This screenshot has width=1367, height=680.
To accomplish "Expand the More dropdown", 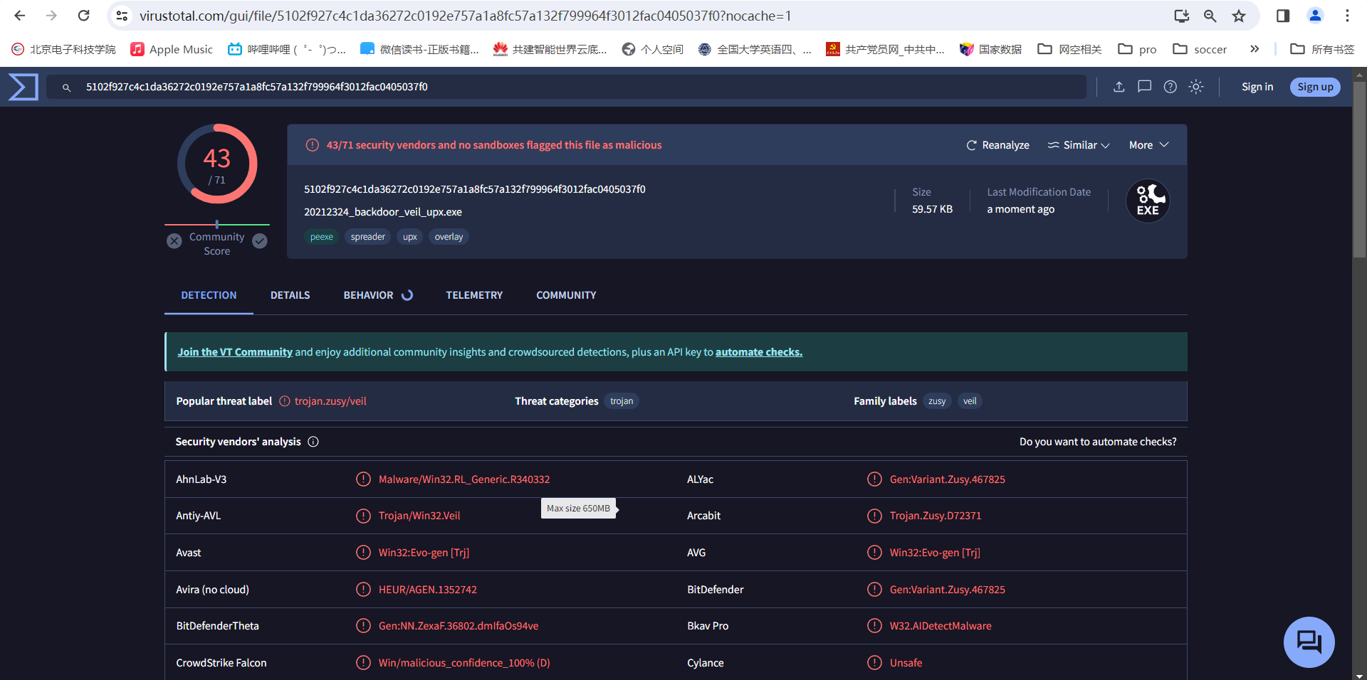I will click(1149, 145).
